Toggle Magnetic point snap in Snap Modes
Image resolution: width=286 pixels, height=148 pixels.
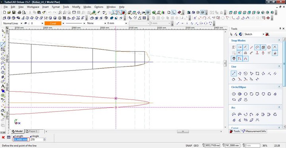pos(234,59)
